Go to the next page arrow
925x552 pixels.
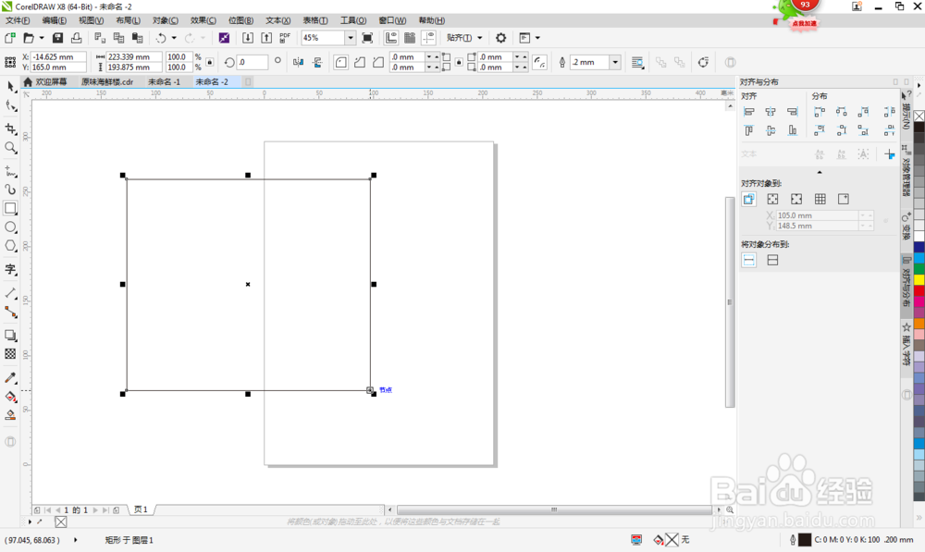95,510
